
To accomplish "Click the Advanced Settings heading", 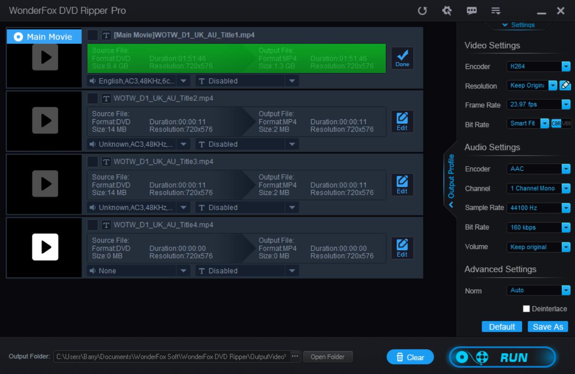I will 500,269.
